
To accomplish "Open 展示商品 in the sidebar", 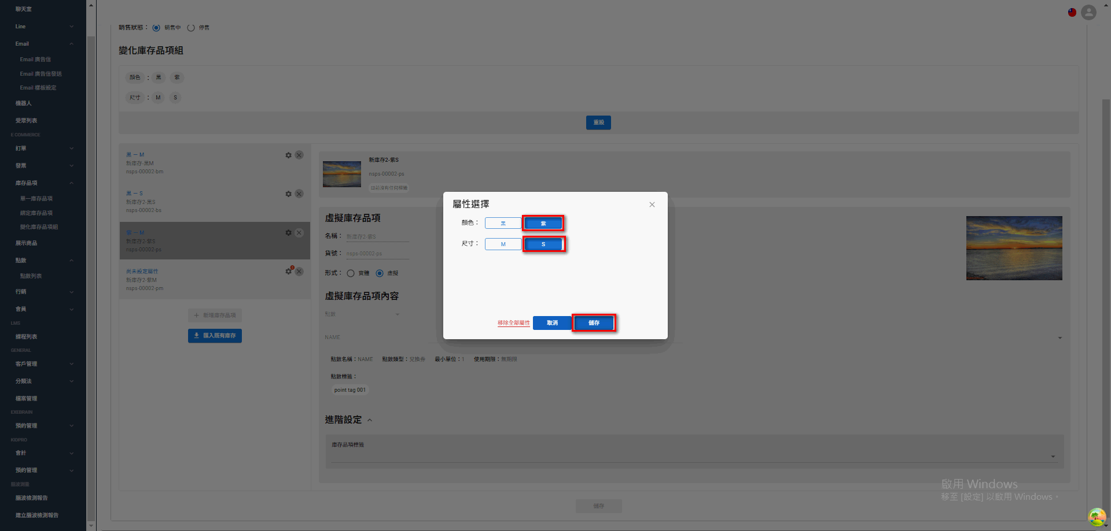I will pyautogui.click(x=26, y=243).
